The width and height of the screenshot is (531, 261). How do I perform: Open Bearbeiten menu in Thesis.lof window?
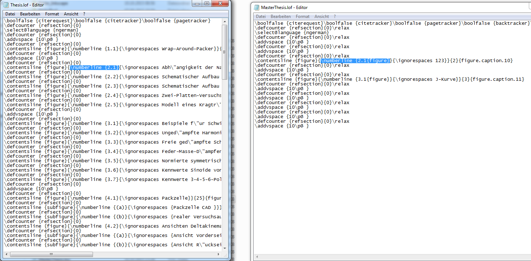pyautogui.click(x=30, y=14)
